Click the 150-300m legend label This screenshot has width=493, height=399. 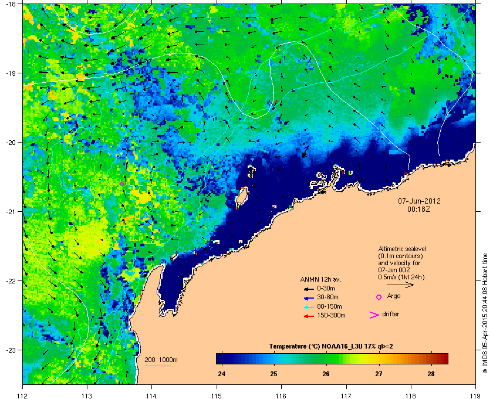(x=331, y=315)
